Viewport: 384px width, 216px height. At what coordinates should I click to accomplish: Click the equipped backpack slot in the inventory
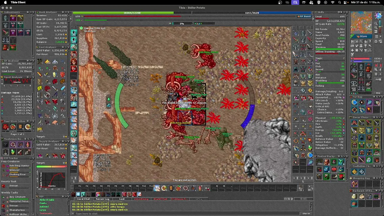pyautogui.click(x=368, y=69)
